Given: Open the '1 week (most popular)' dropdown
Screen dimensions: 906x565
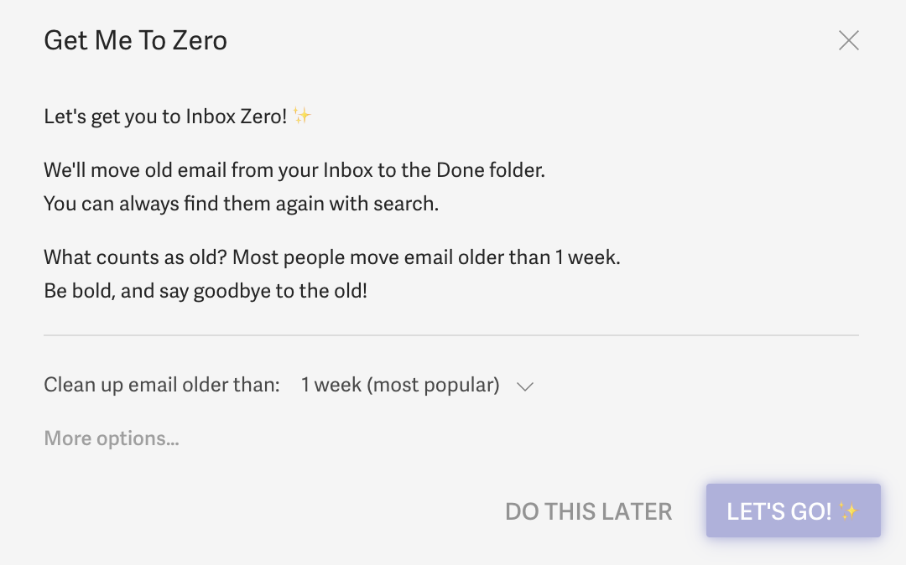Looking at the screenshot, I should click(x=400, y=386).
